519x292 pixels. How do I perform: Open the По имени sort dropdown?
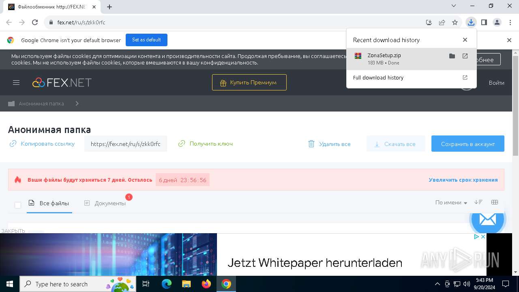(451, 202)
